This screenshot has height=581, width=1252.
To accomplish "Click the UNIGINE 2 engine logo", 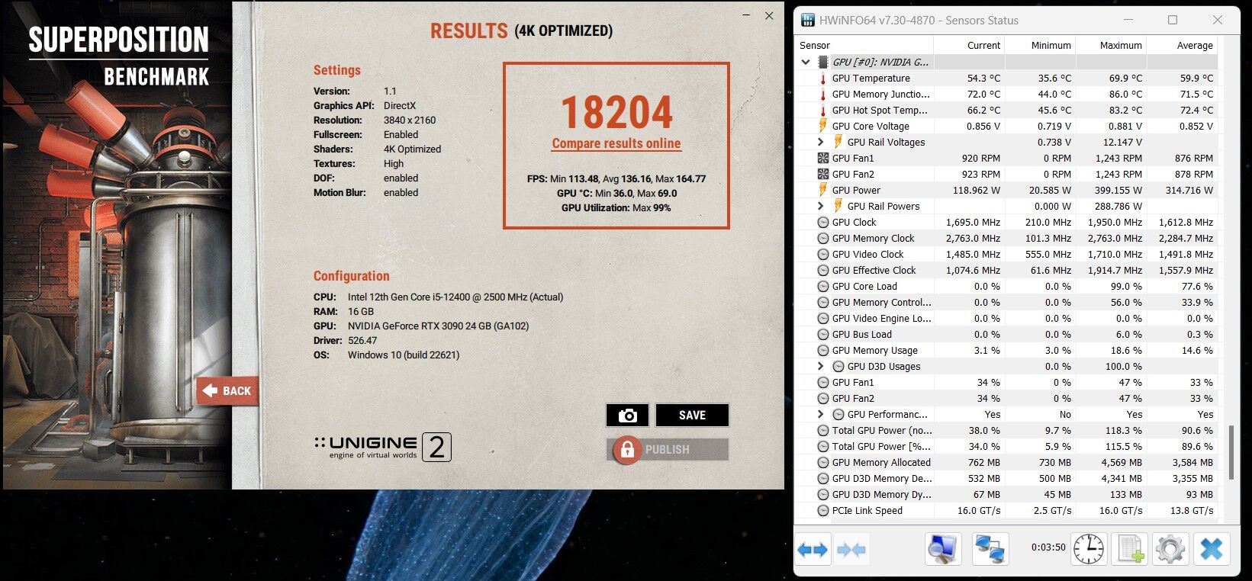I will coord(382,447).
